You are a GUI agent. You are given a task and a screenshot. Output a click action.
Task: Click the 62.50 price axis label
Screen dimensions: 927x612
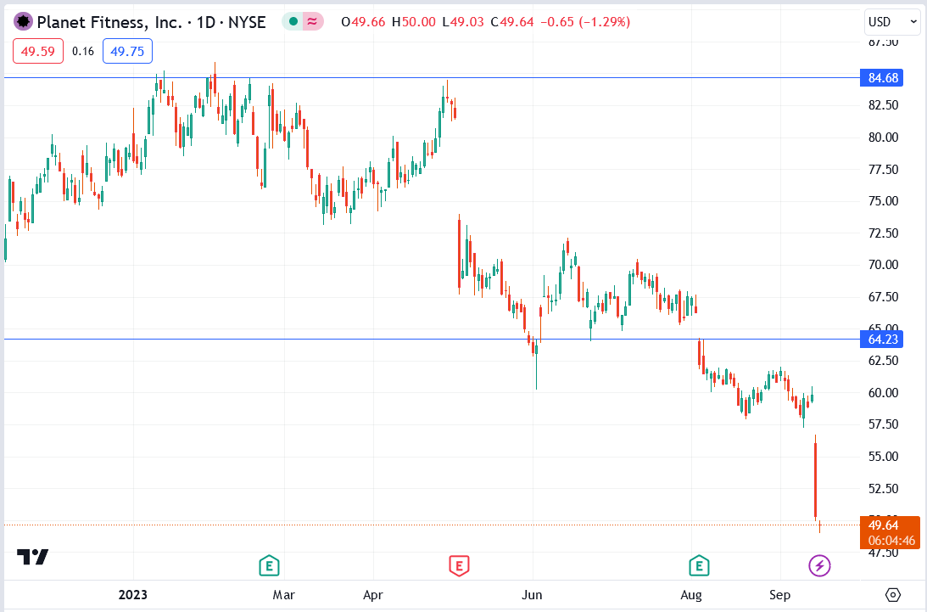(x=883, y=361)
